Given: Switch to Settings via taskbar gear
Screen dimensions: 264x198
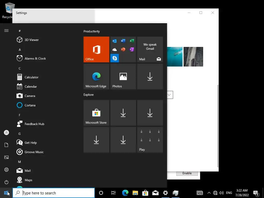Looking at the screenshot, I should pos(165,193).
